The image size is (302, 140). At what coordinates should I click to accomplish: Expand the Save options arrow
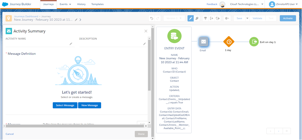click(x=247, y=19)
